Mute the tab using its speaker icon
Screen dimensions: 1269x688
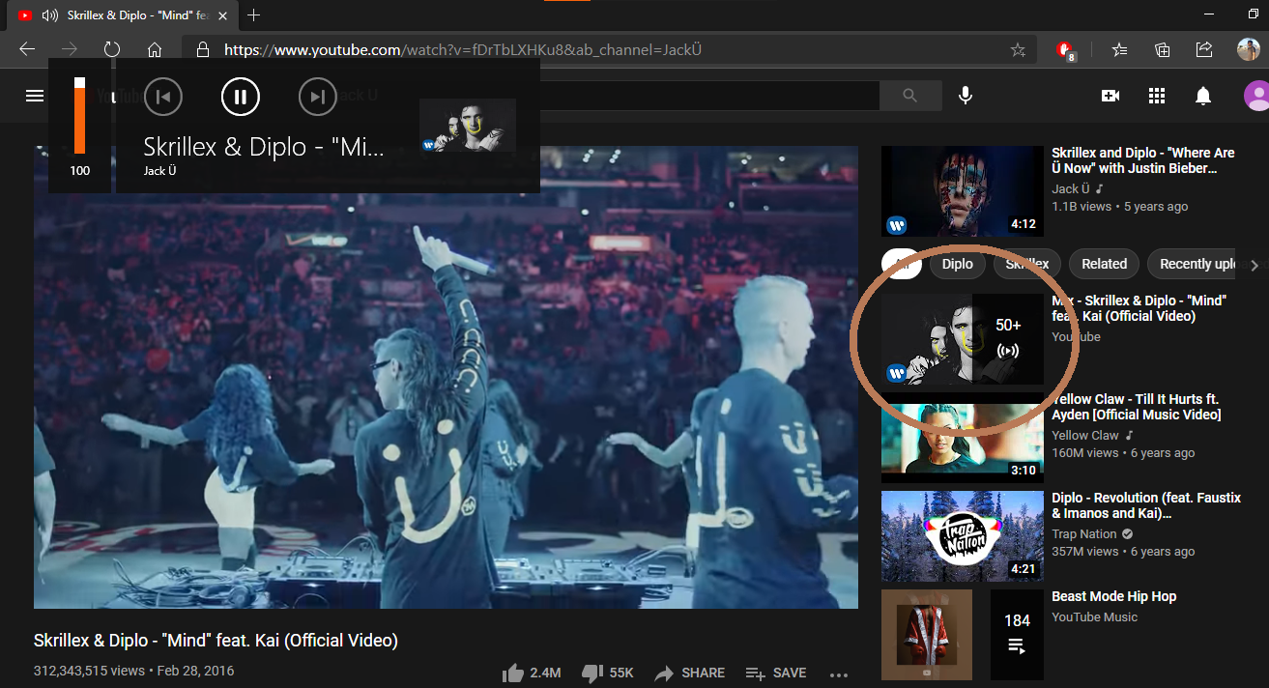[x=49, y=15]
